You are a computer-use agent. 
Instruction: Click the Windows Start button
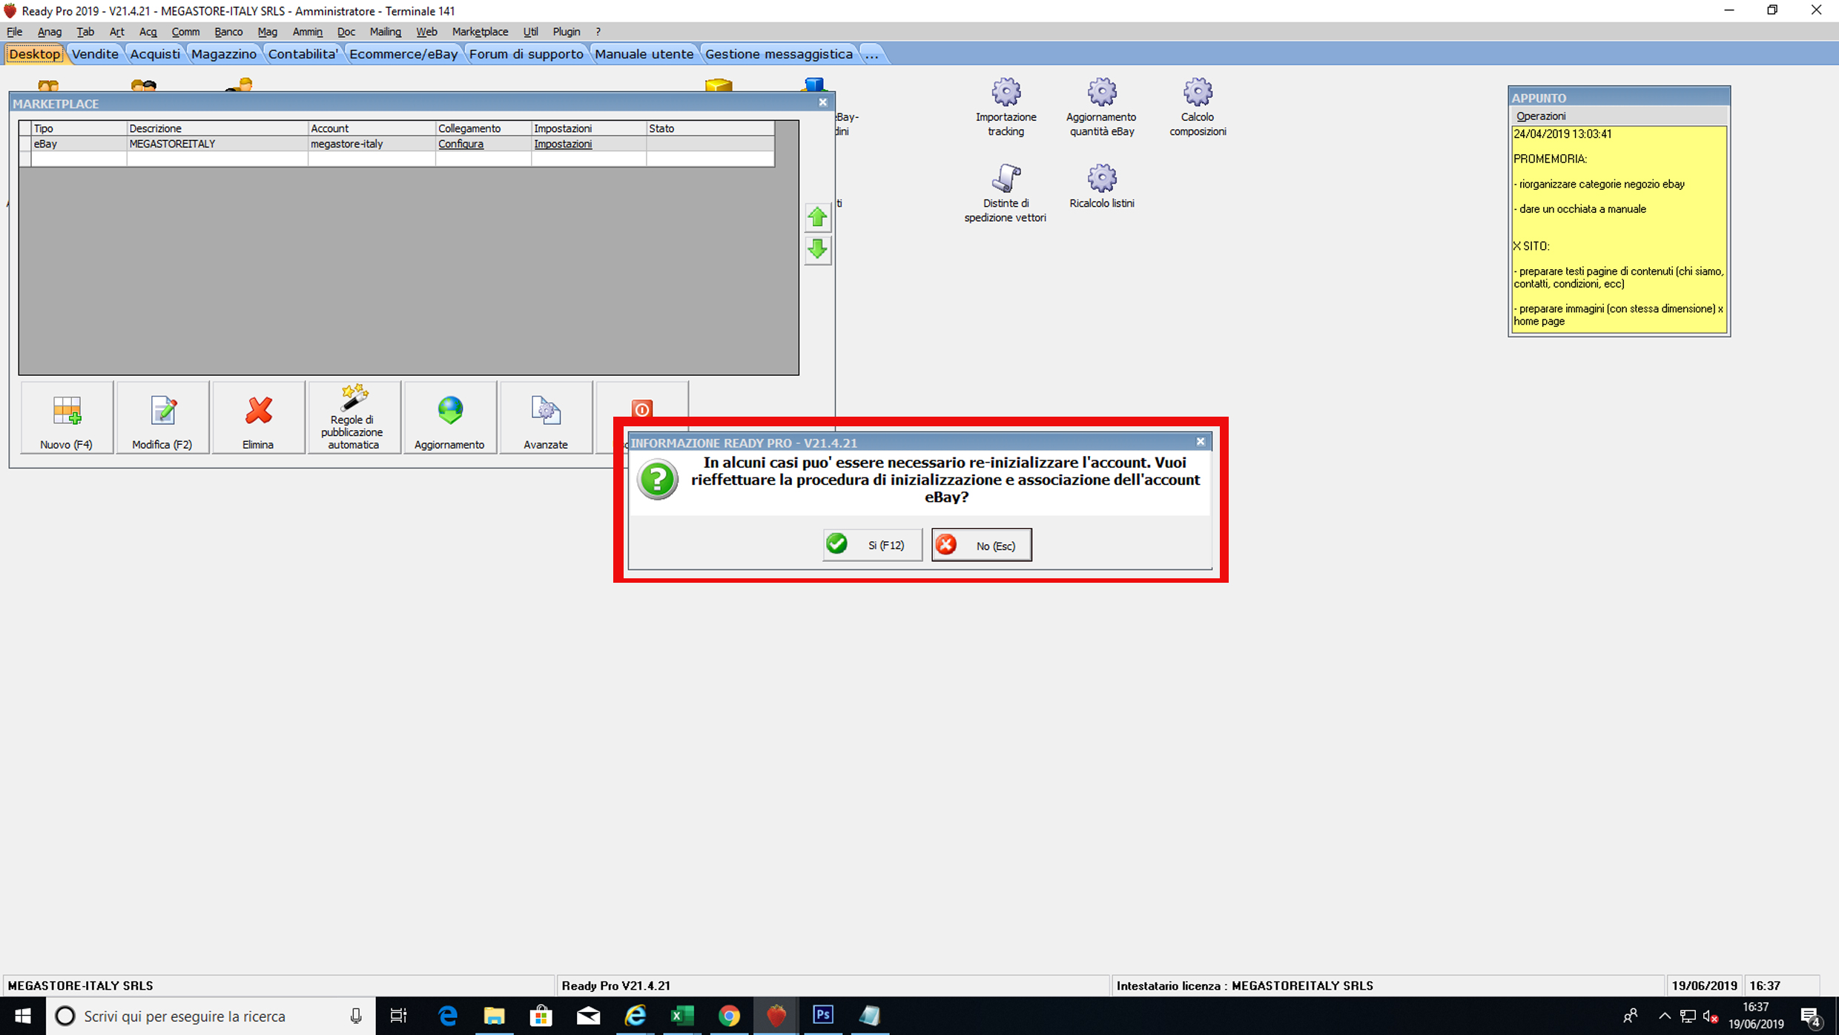coord(22,1016)
